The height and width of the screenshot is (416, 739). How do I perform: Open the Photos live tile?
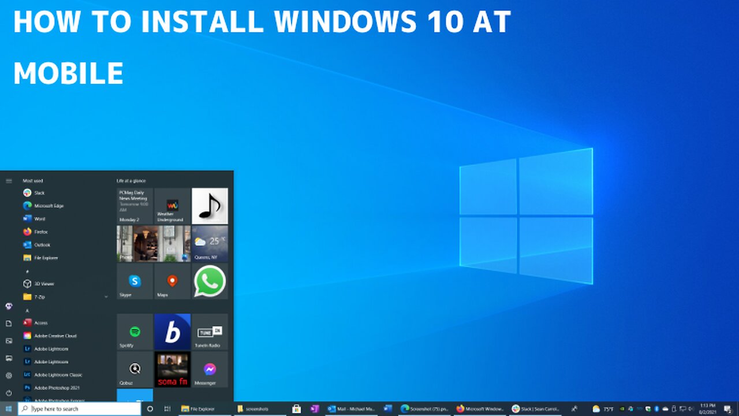click(x=154, y=243)
